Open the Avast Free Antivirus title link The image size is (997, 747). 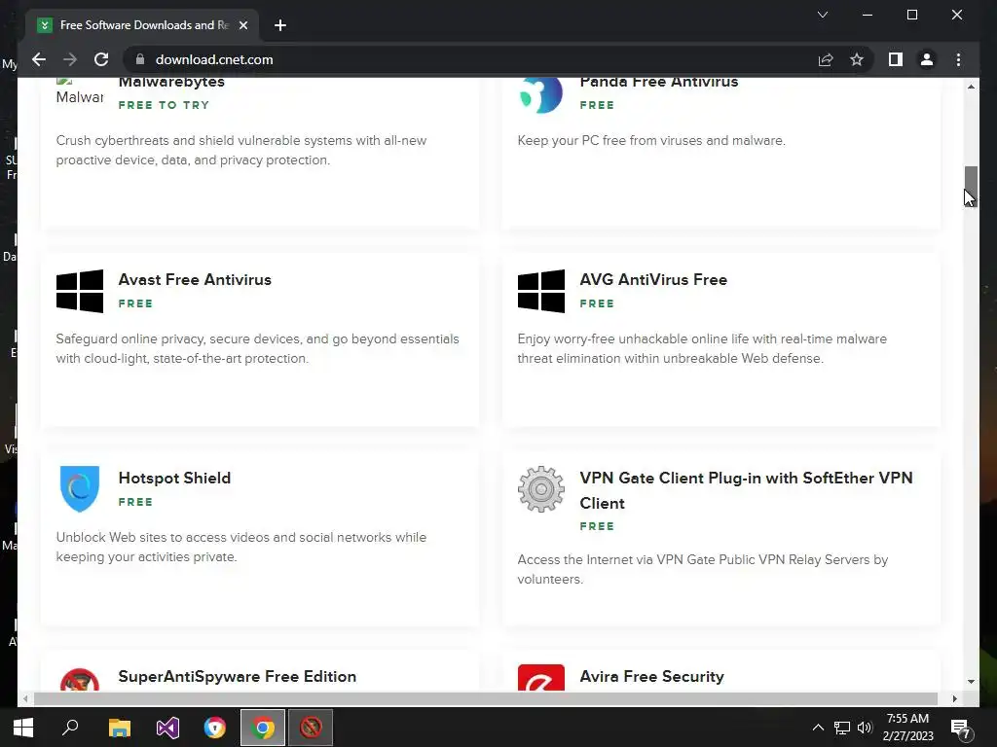coord(195,279)
